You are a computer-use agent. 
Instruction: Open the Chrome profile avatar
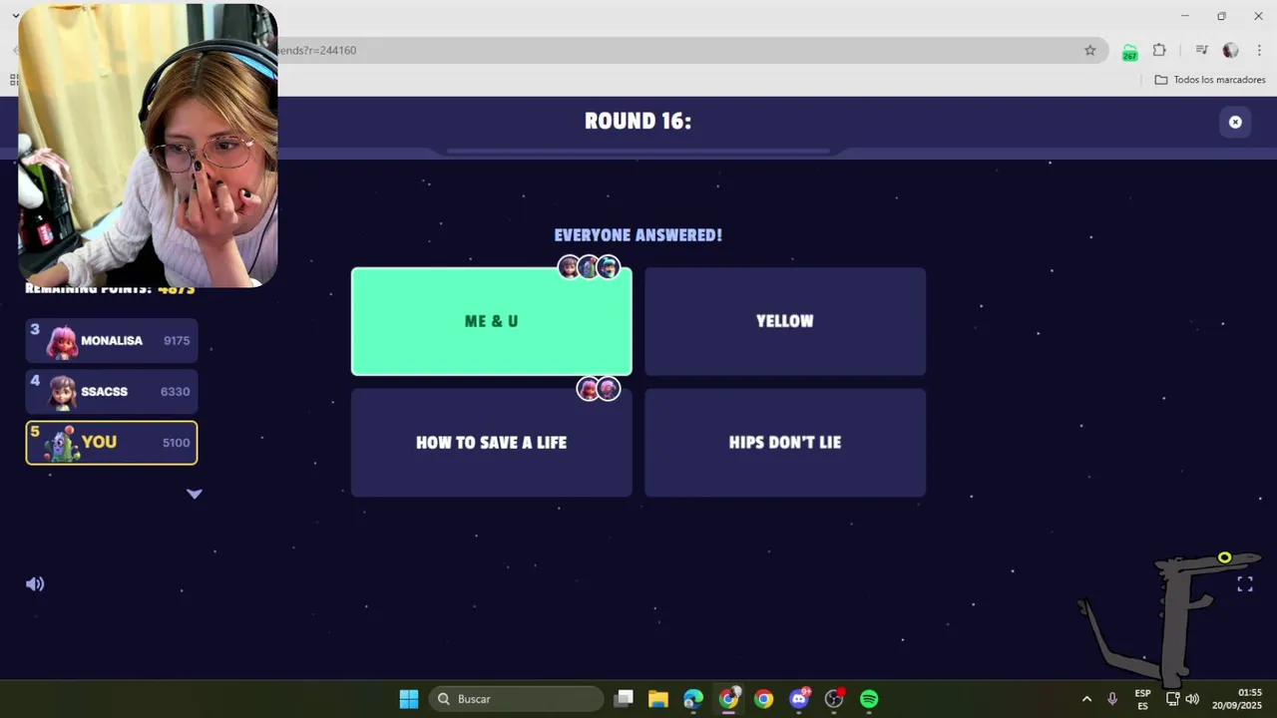coord(1230,50)
